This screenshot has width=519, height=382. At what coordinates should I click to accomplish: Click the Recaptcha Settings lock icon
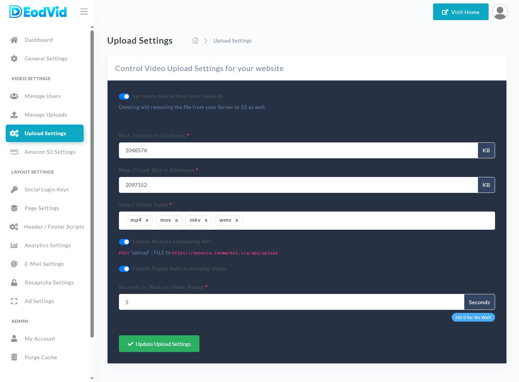pos(14,283)
